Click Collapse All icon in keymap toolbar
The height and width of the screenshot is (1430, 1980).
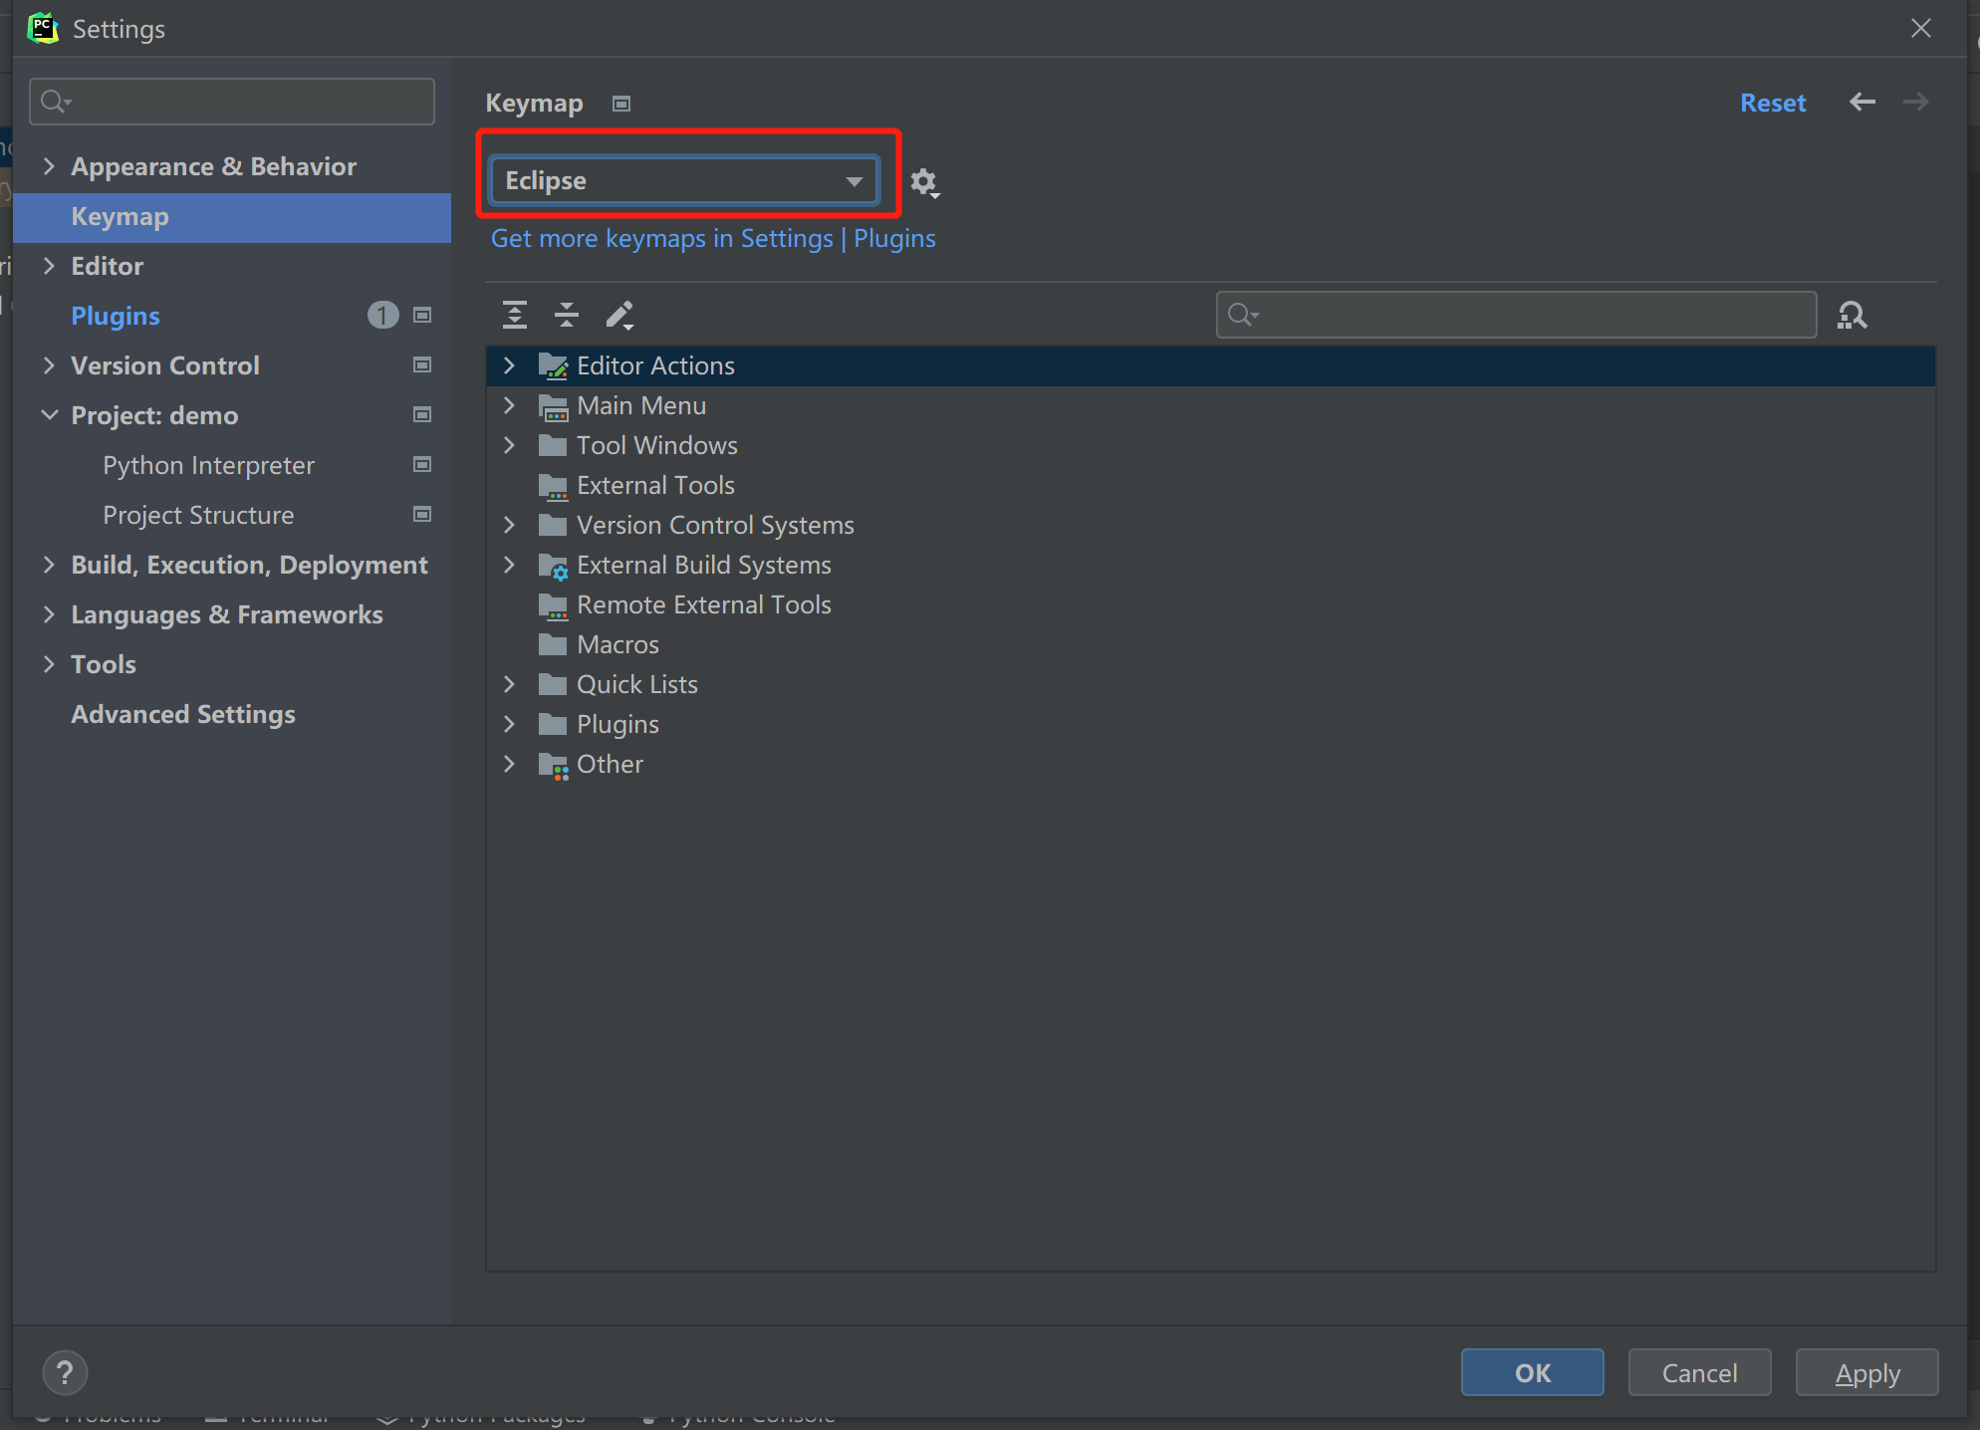tap(567, 315)
